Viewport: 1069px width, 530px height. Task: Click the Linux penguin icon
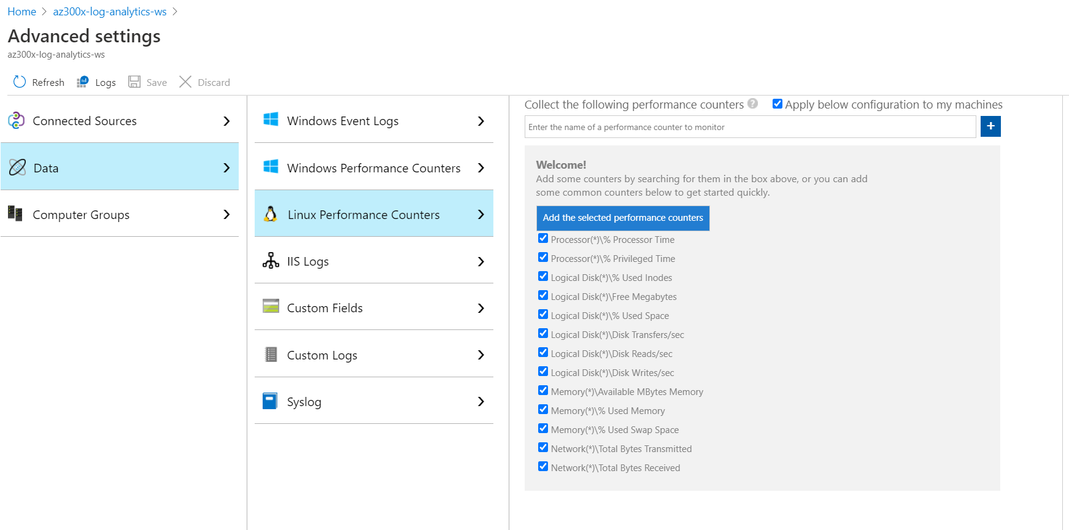coord(271,213)
